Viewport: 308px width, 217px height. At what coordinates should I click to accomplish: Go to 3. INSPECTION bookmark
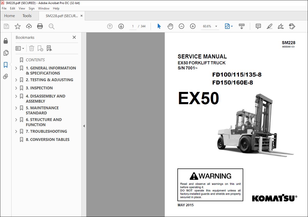coord(39,88)
